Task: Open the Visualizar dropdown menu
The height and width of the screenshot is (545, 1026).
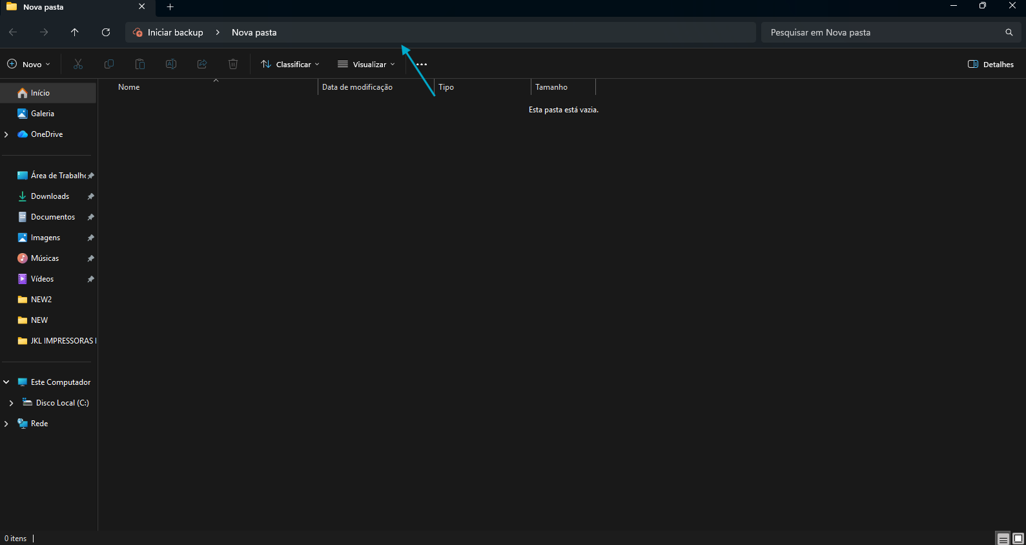Action: tap(366, 64)
